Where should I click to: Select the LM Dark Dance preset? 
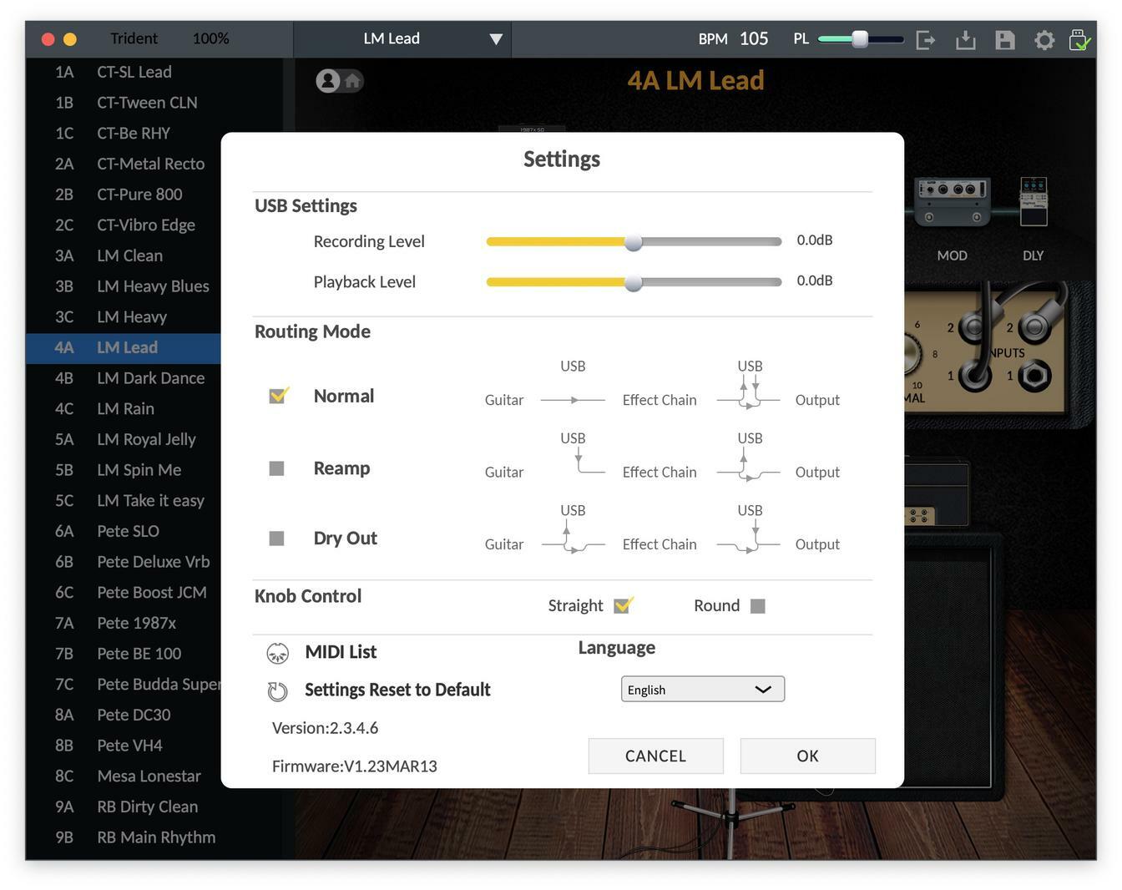coord(150,378)
